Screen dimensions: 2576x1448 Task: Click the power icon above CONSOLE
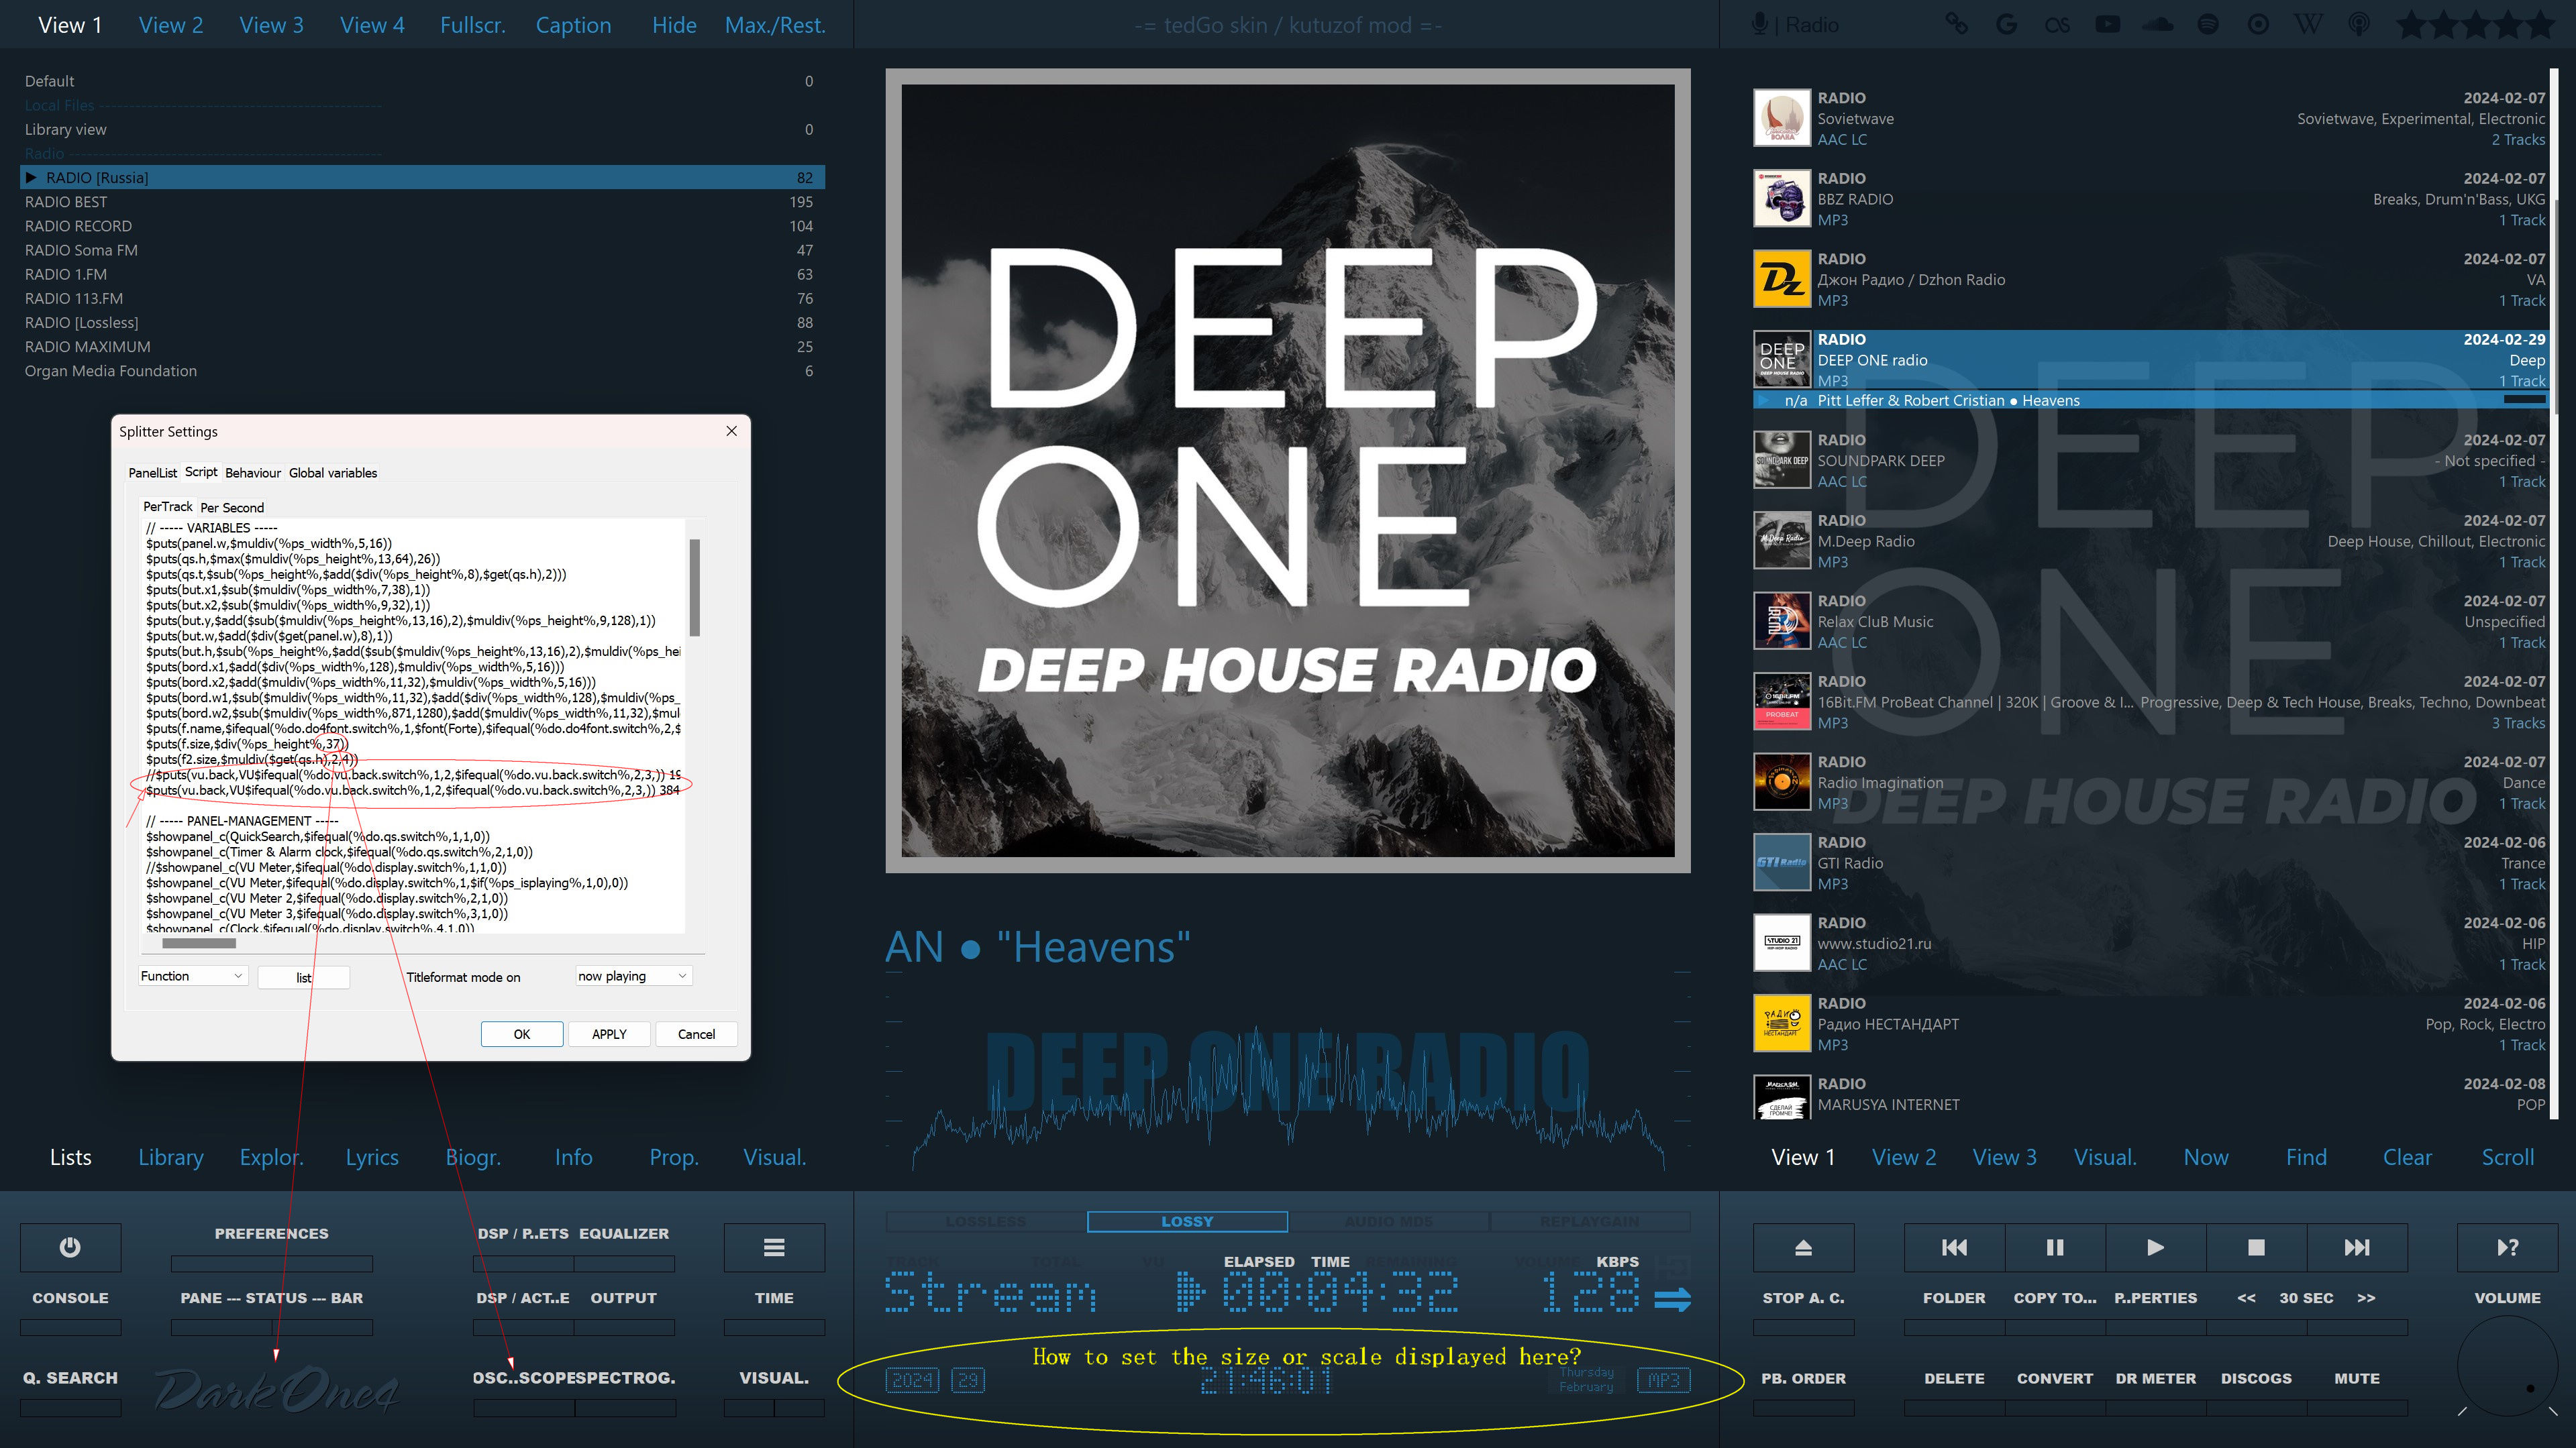(x=70, y=1247)
